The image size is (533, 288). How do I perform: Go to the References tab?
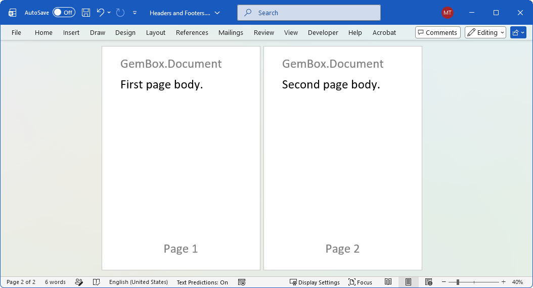[x=192, y=33]
